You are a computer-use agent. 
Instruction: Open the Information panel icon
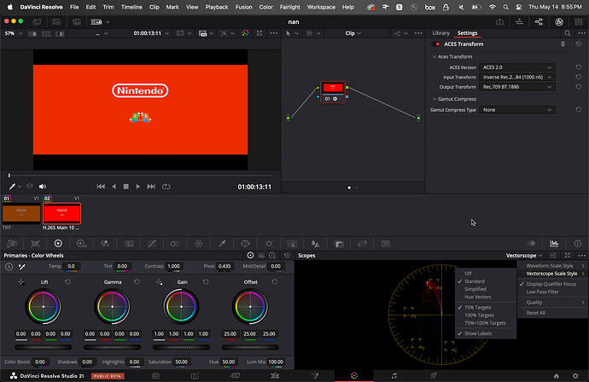(578, 244)
